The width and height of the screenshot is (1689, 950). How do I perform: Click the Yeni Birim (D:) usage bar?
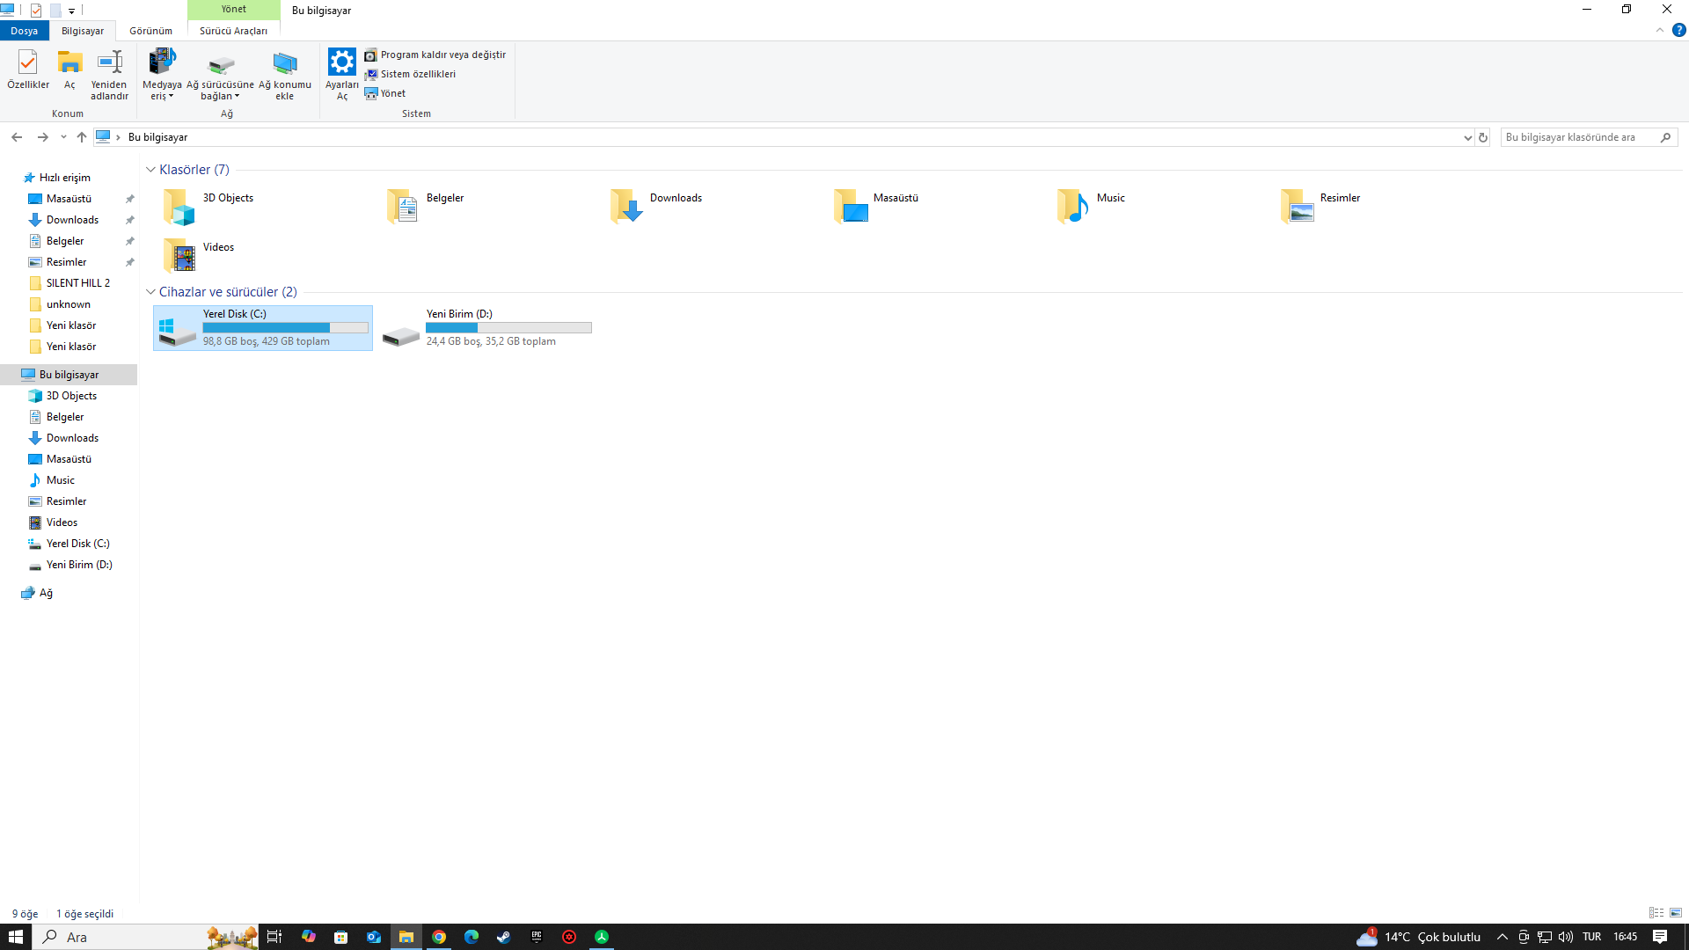(508, 327)
